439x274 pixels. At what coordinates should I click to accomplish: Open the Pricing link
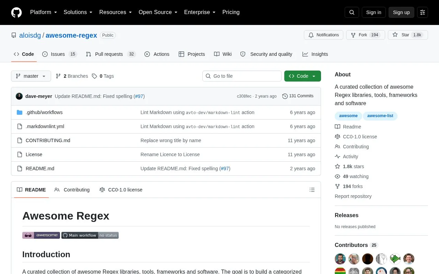point(231,12)
